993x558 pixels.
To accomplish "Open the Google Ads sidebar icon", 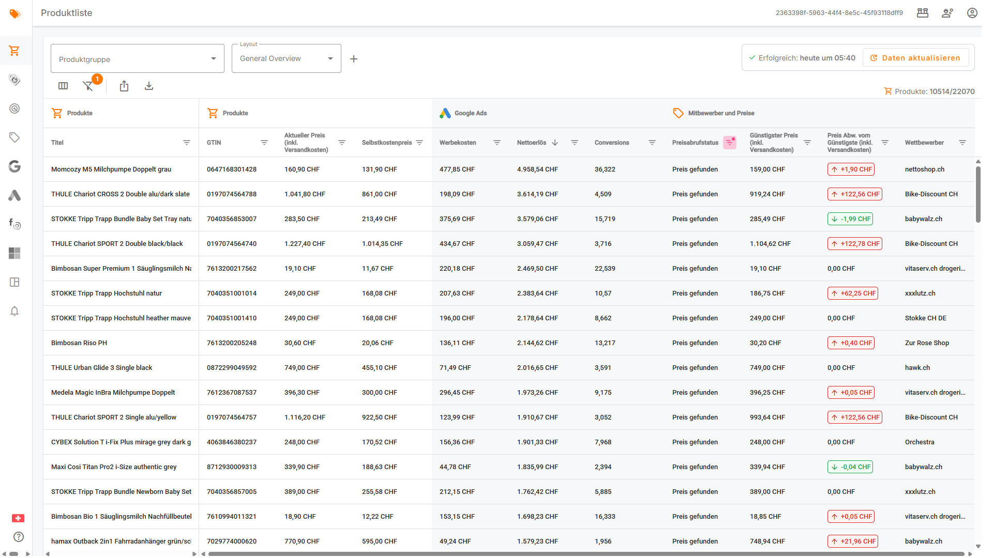I will (14, 195).
